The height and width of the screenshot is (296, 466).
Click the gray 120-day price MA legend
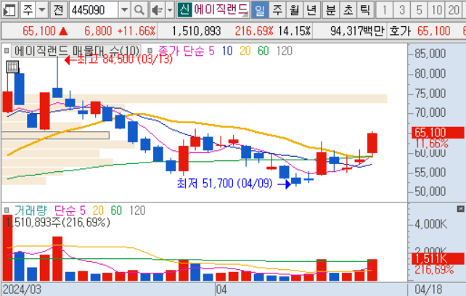coord(285,51)
